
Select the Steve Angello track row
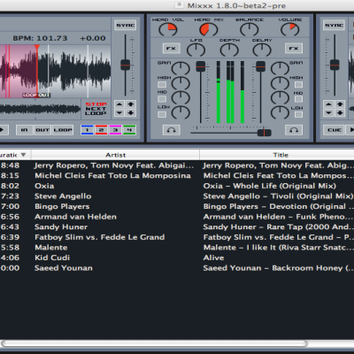point(177,196)
